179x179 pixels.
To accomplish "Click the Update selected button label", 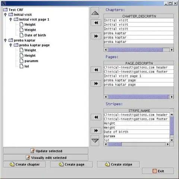I will 49,151.
